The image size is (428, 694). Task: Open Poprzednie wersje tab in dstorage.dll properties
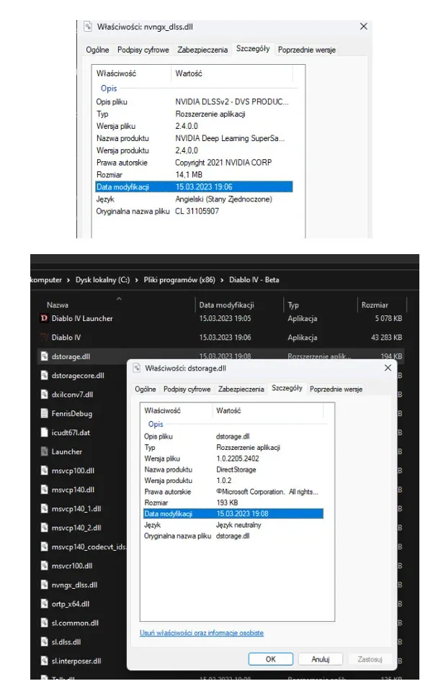[x=336, y=389]
